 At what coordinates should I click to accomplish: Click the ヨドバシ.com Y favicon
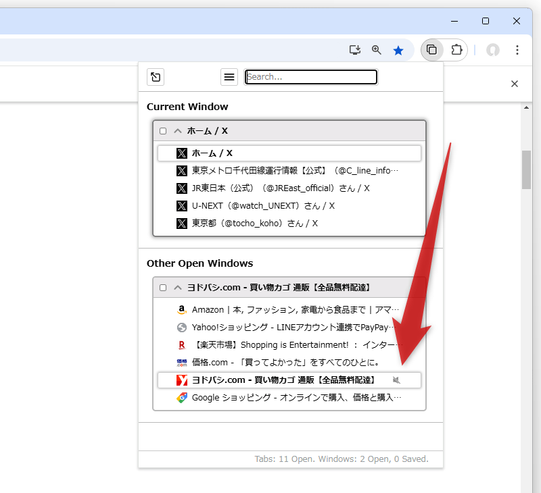182,380
